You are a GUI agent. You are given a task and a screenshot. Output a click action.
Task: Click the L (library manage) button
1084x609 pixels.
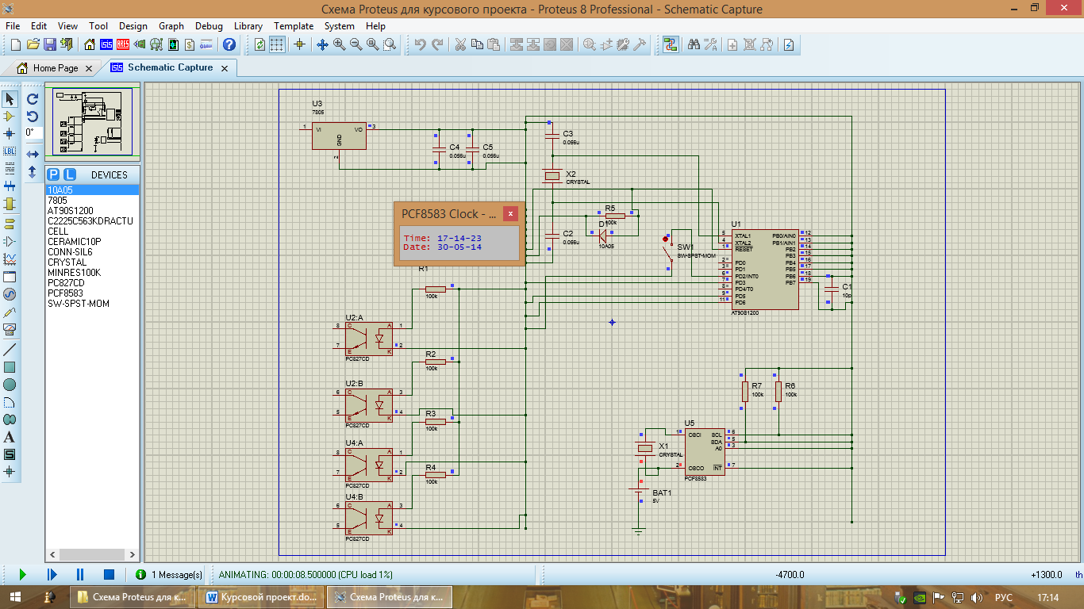[x=69, y=174]
